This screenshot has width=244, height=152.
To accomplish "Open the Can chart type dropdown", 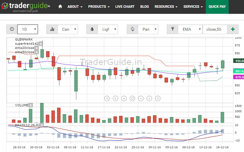I will tap(68, 29).
